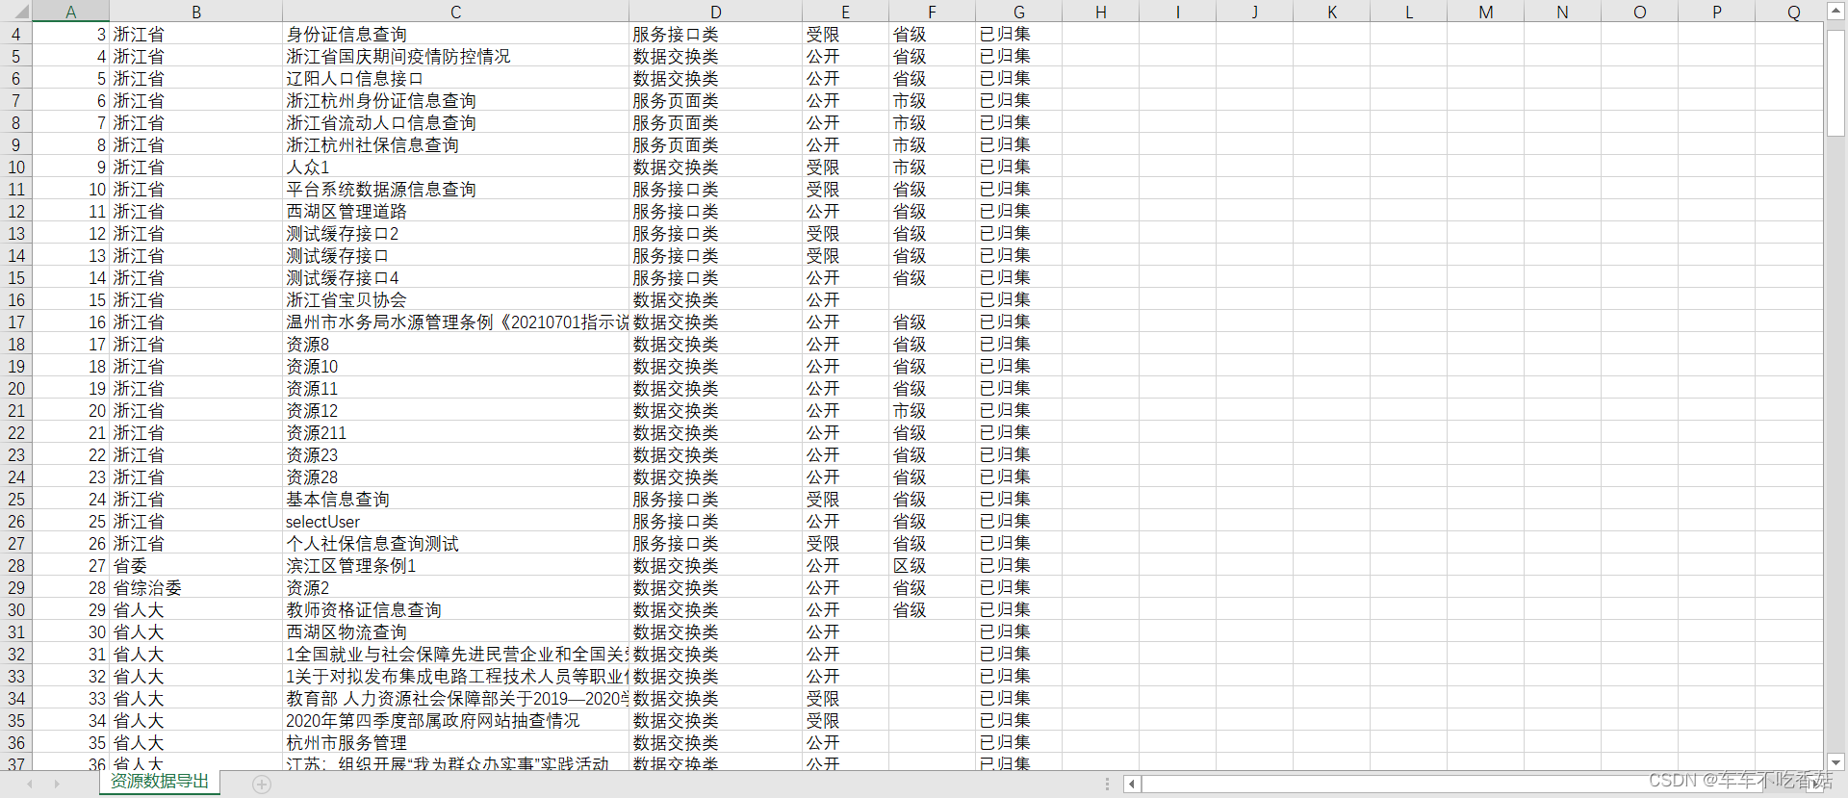Select column A header
The height and width of the screenshot is (798, 1848).
71,12
